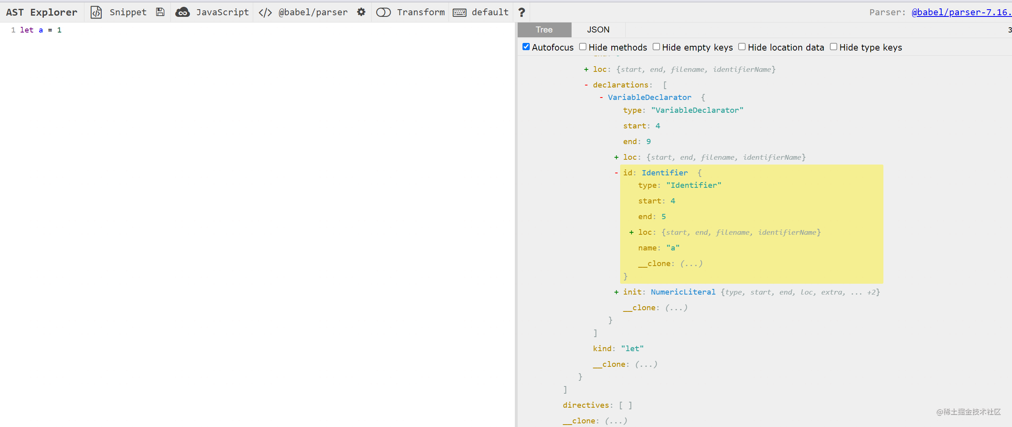Enable the Hide methods checkbox
1012x427 pixels.
pyautogui.click(x=583, y=47)
